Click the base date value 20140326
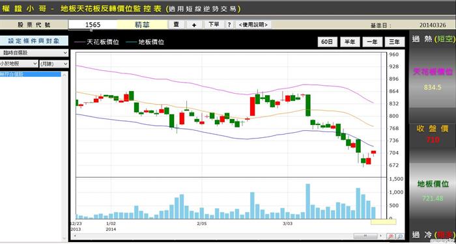The height and width of the screenshot is (244, 456). point(433,25)
